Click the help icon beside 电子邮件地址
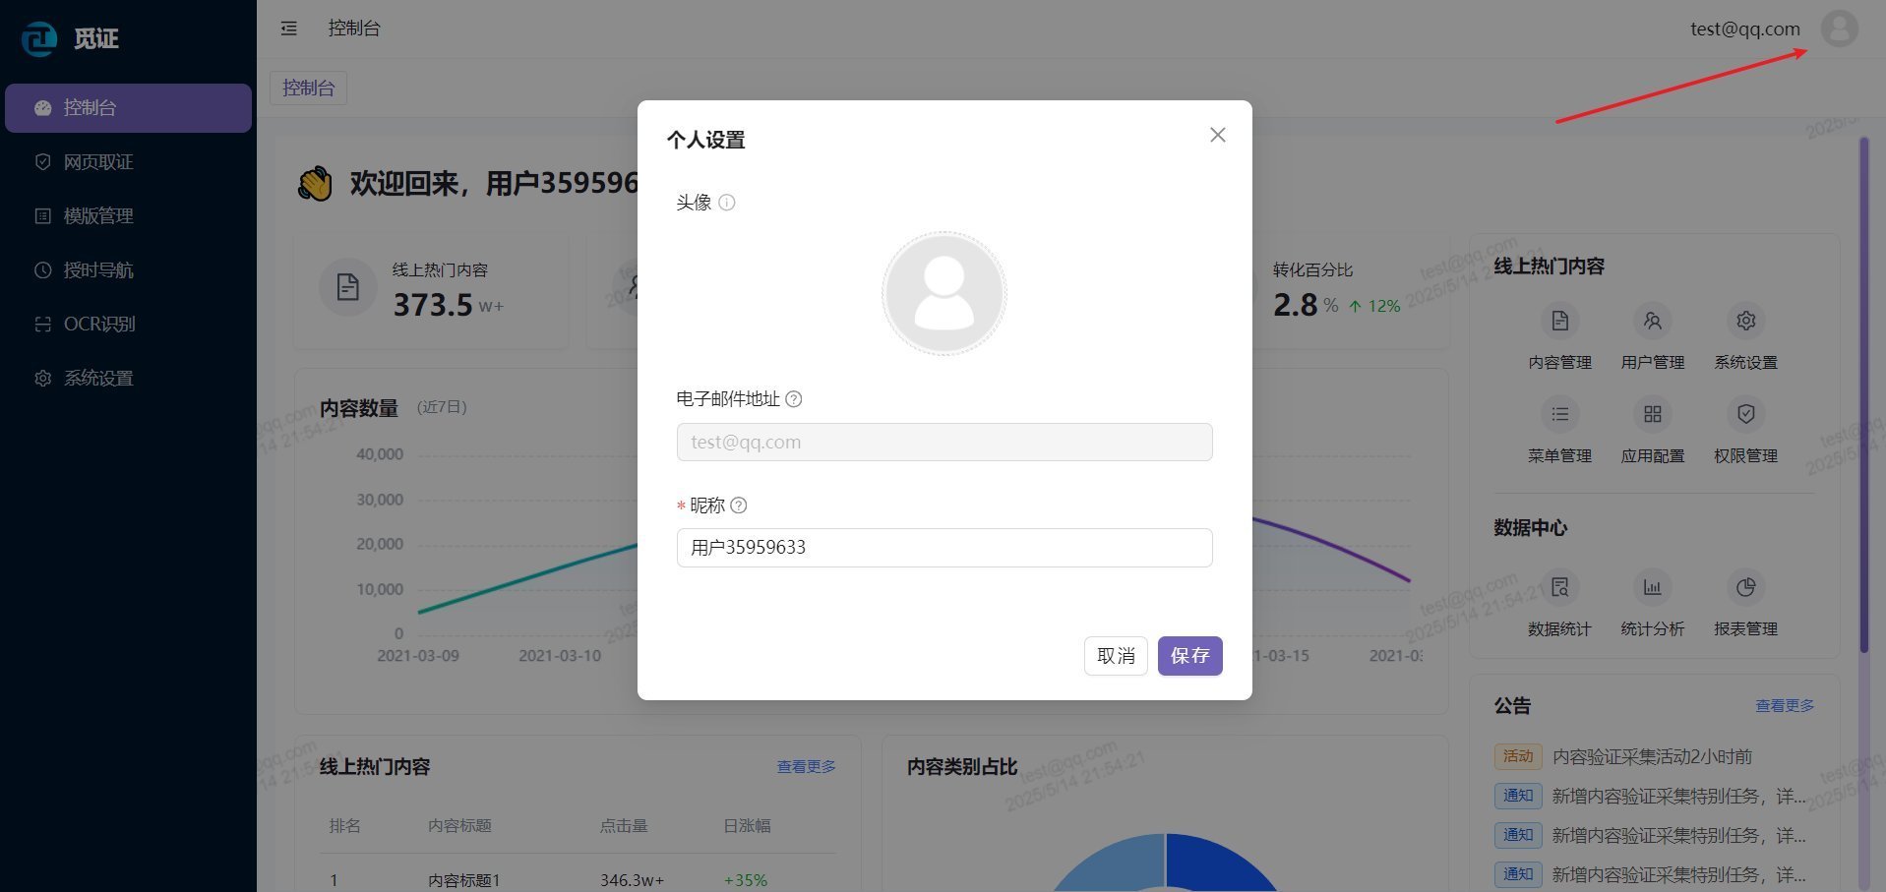The height and width of the screenshot is (892, 1886). [794, 399]
